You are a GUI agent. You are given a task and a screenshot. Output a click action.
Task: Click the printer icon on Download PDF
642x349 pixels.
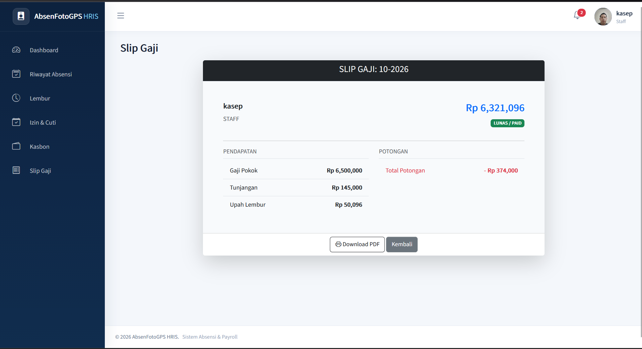338,245
